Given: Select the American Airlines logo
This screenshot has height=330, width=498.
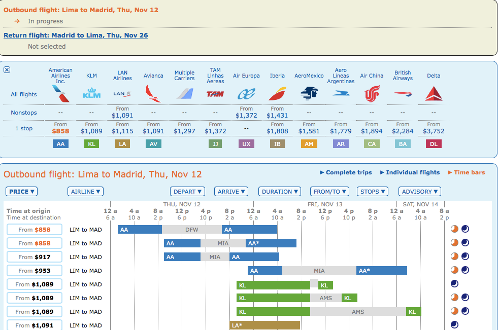Looking at the screenshot, I should click(x=60, y=94).
